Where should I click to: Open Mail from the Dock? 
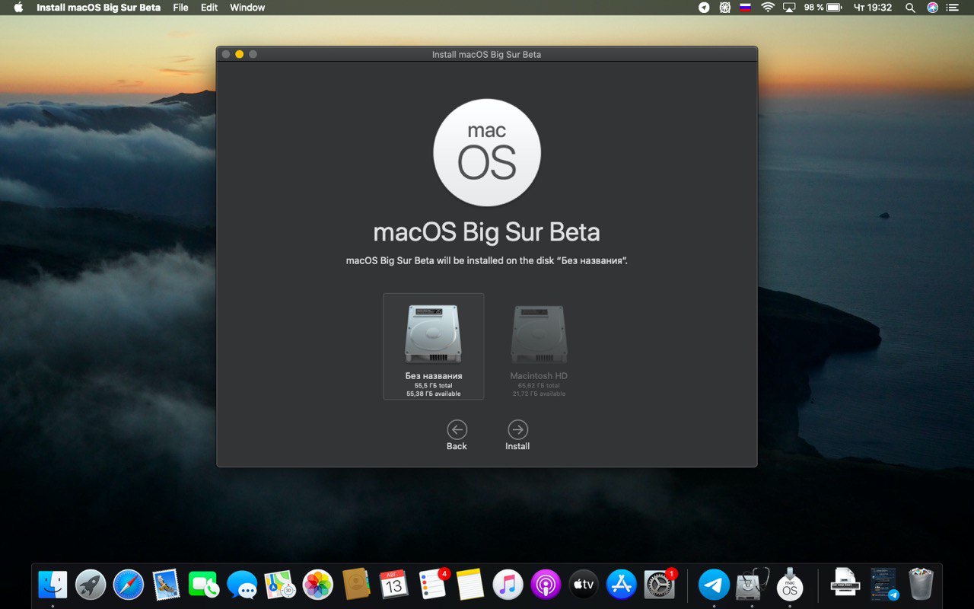click(166, 585)
